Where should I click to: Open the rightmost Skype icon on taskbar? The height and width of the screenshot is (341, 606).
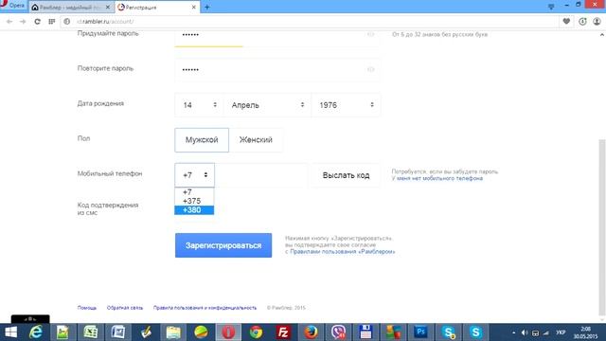pos(475,332)
